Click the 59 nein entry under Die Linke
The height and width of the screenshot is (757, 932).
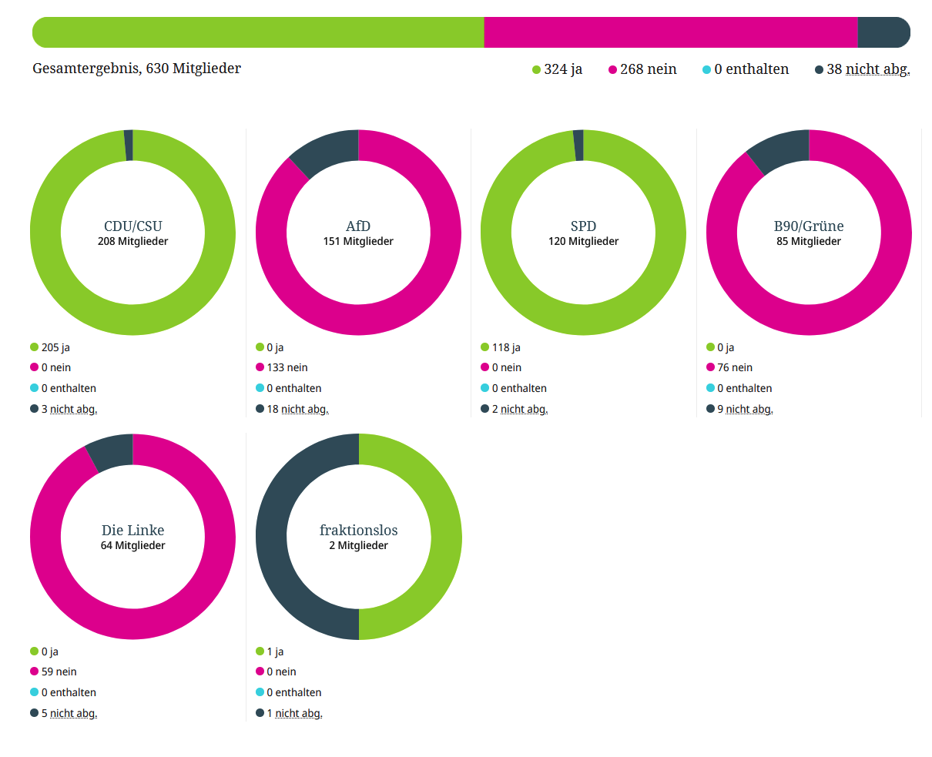click(59, 672)
